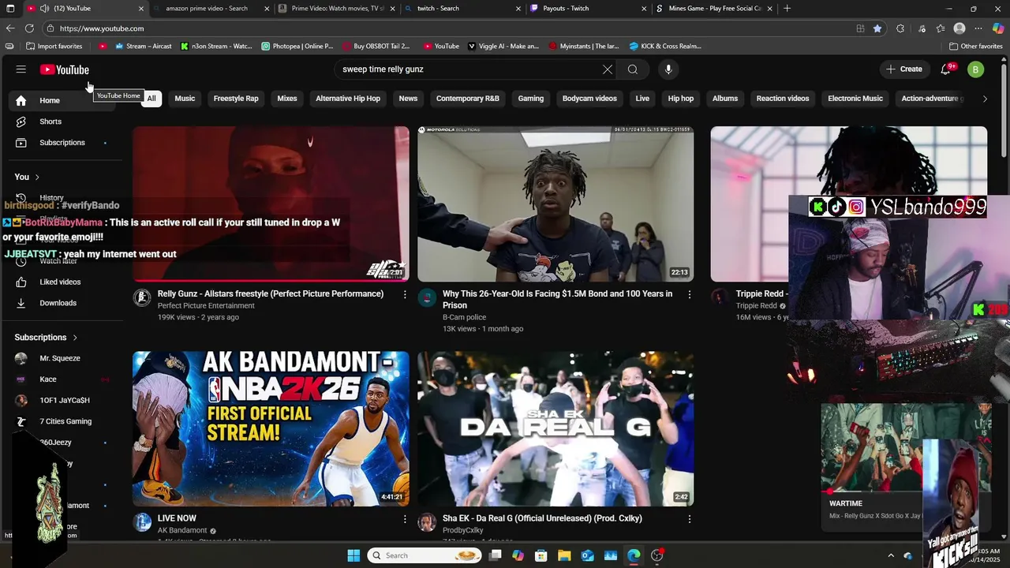Open more options for $1.5M Bond video
The height and width of the screenshot is (568, 1010).
689,294
